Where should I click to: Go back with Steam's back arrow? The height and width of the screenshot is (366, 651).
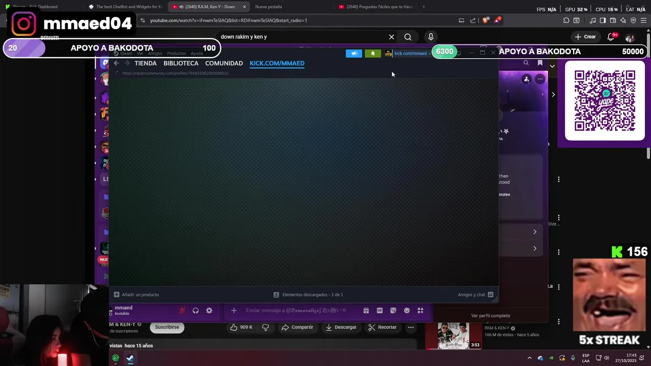pyautogui.click(x=116, y=63)
